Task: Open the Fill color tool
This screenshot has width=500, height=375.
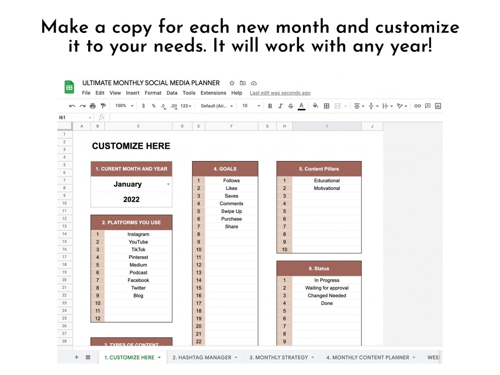Action: click(315, 106)
